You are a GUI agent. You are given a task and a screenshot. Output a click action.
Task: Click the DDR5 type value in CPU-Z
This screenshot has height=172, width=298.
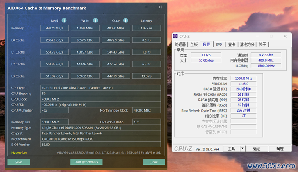[206, 55]
